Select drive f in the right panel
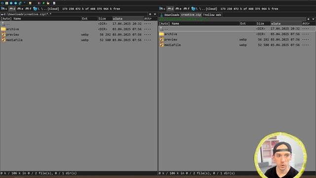 tap(187, 9)
